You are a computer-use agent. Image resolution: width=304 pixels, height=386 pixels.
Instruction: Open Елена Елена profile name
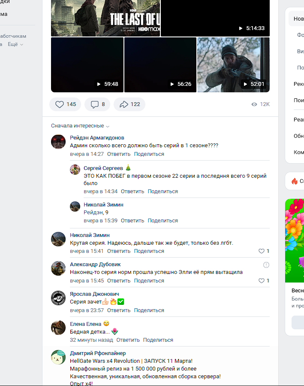[85, 324]
